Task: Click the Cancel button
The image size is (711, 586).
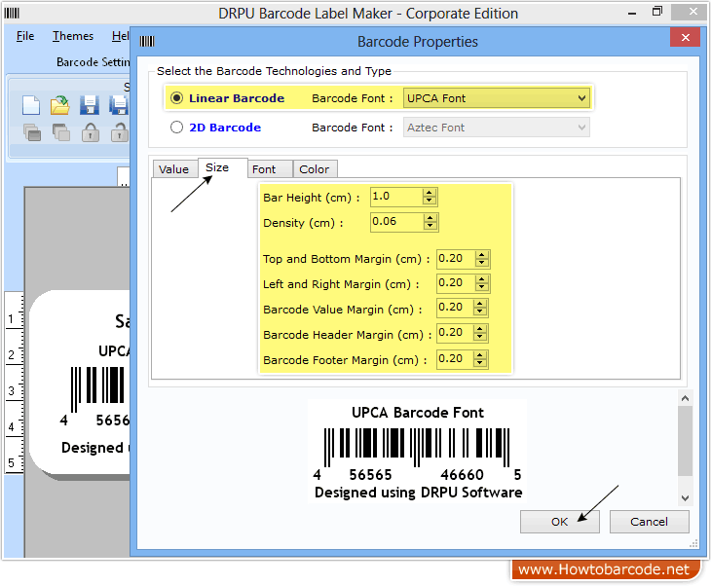Action: (649, 522)
